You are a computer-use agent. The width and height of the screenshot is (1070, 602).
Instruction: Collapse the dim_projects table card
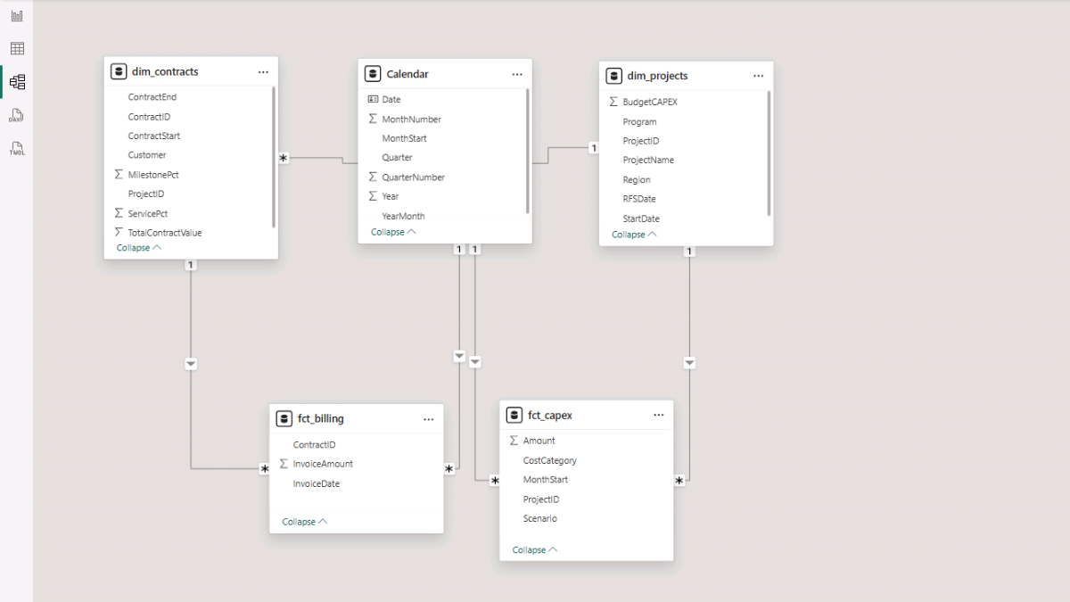pos(634,235)
